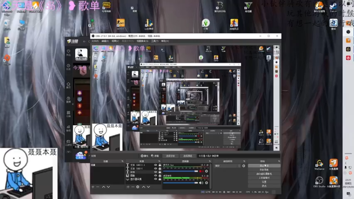
Task: Open the 帮助(H) menu in OBS
Action: coord(165,41)
